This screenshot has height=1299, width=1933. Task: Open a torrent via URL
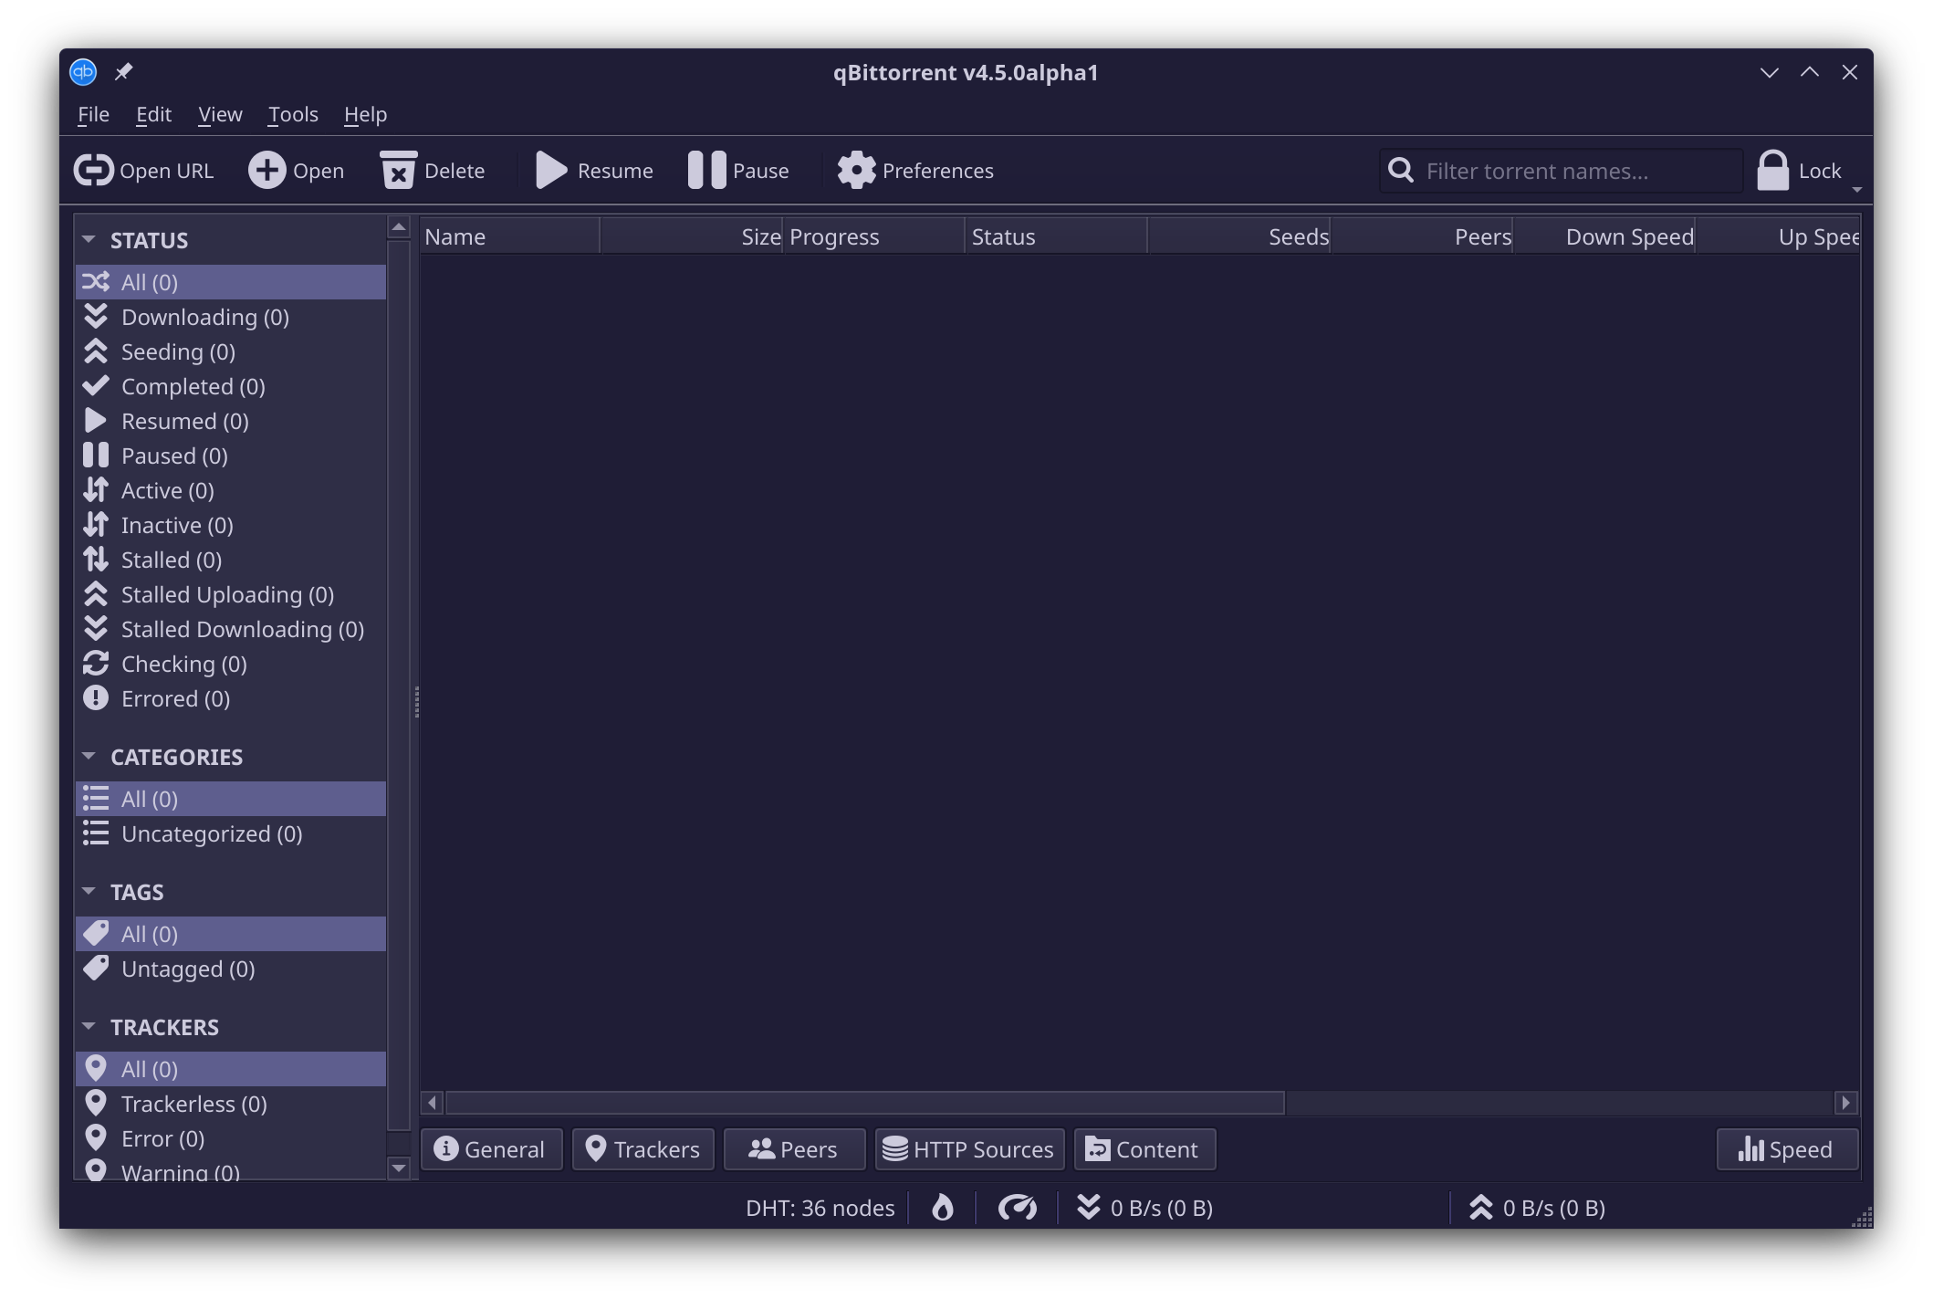click(144, 170)
